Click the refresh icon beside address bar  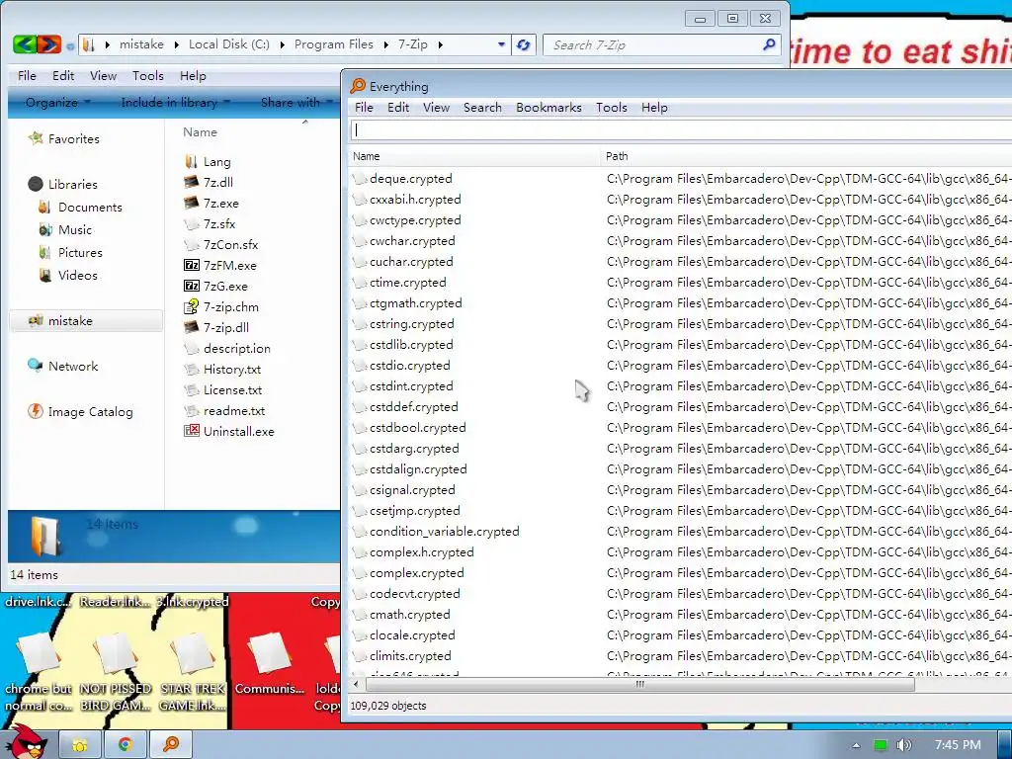524,44
